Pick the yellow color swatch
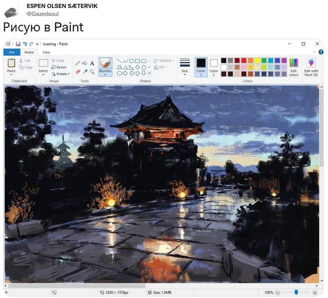 tap(257, 60)
